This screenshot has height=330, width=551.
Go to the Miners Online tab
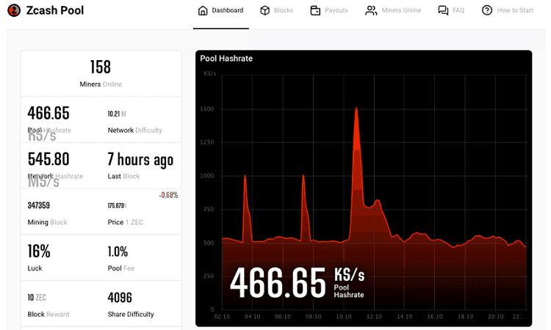point(402,10)
